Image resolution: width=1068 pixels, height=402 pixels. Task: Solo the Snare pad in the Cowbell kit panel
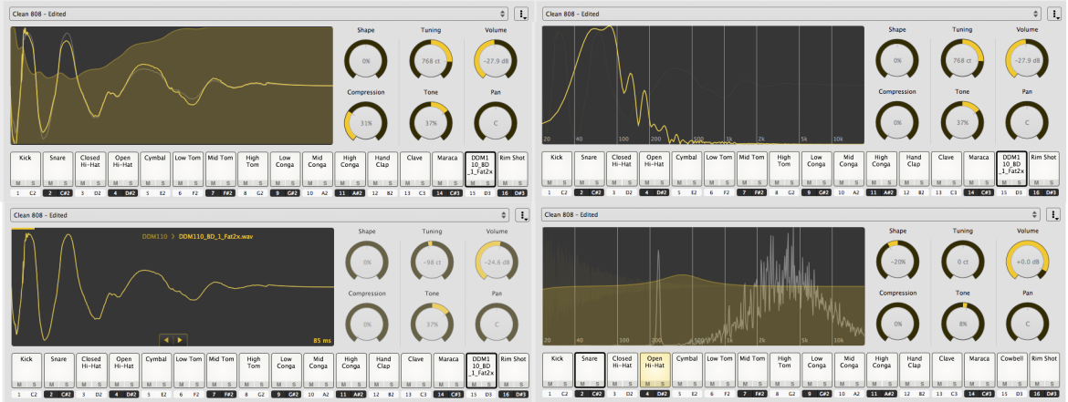pyautogui.click(x=597, y=383)
